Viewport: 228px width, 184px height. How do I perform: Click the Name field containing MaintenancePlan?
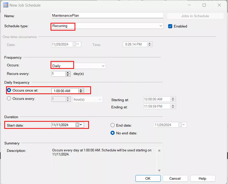click(x=107, y=15)
